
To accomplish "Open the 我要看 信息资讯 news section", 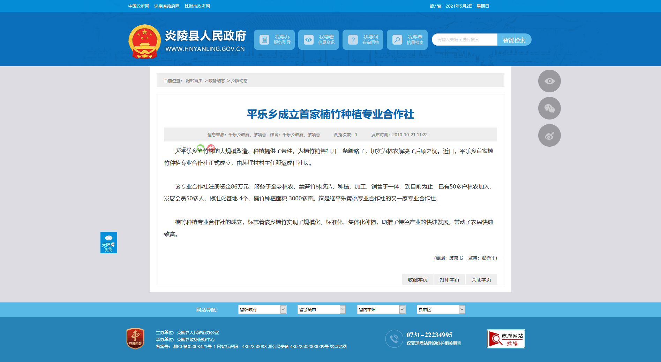I will click(x=318, y=40).
